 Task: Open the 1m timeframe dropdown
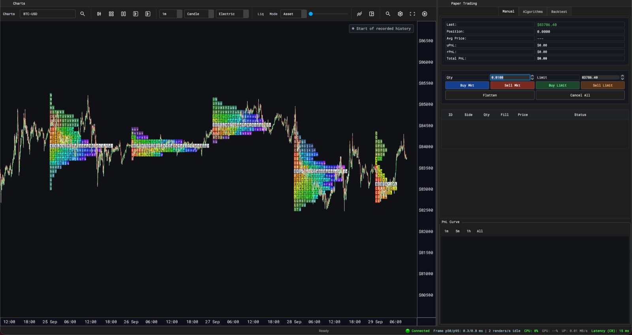point(171,14)
